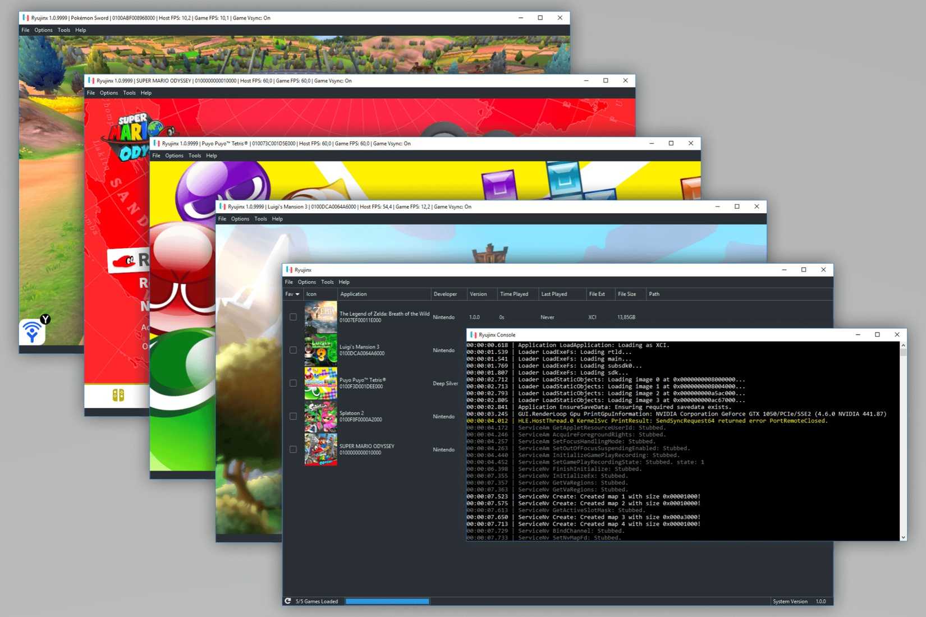Open the File menu in Luigi's Mansion 3 window

click(222, 219)
